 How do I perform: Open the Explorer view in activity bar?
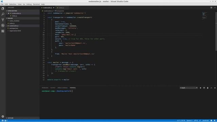pyautogui.click(x=3, y=8)
